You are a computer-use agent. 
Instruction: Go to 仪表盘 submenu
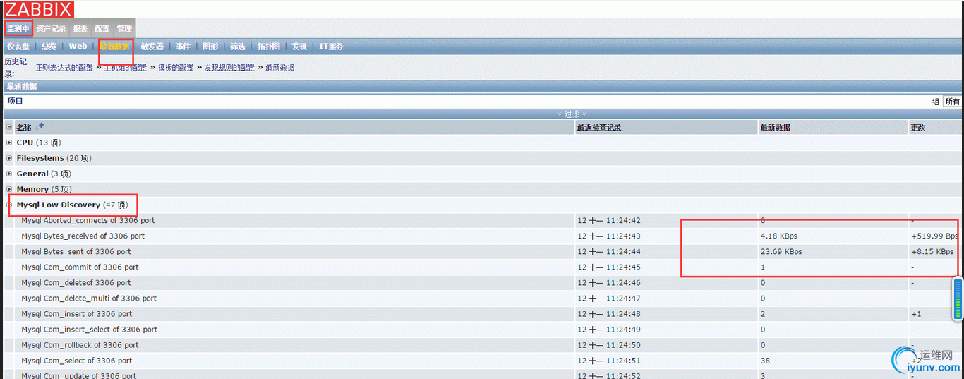pyautogui.click(x=18, y=47)
